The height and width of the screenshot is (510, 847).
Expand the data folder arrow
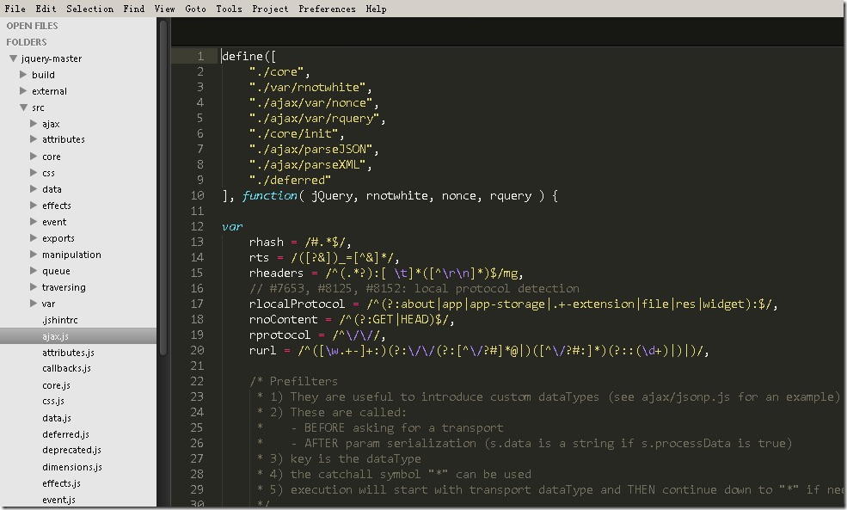point(34,189)
